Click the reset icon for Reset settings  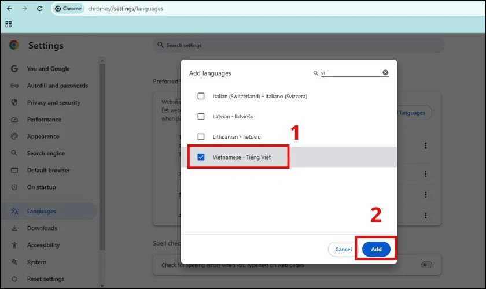tap(14, 279)
